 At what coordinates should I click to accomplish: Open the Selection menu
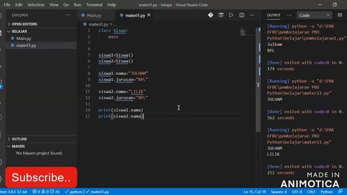click(36, 5)
